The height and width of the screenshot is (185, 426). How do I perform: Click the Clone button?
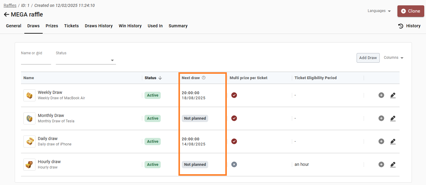pos(411,11)
